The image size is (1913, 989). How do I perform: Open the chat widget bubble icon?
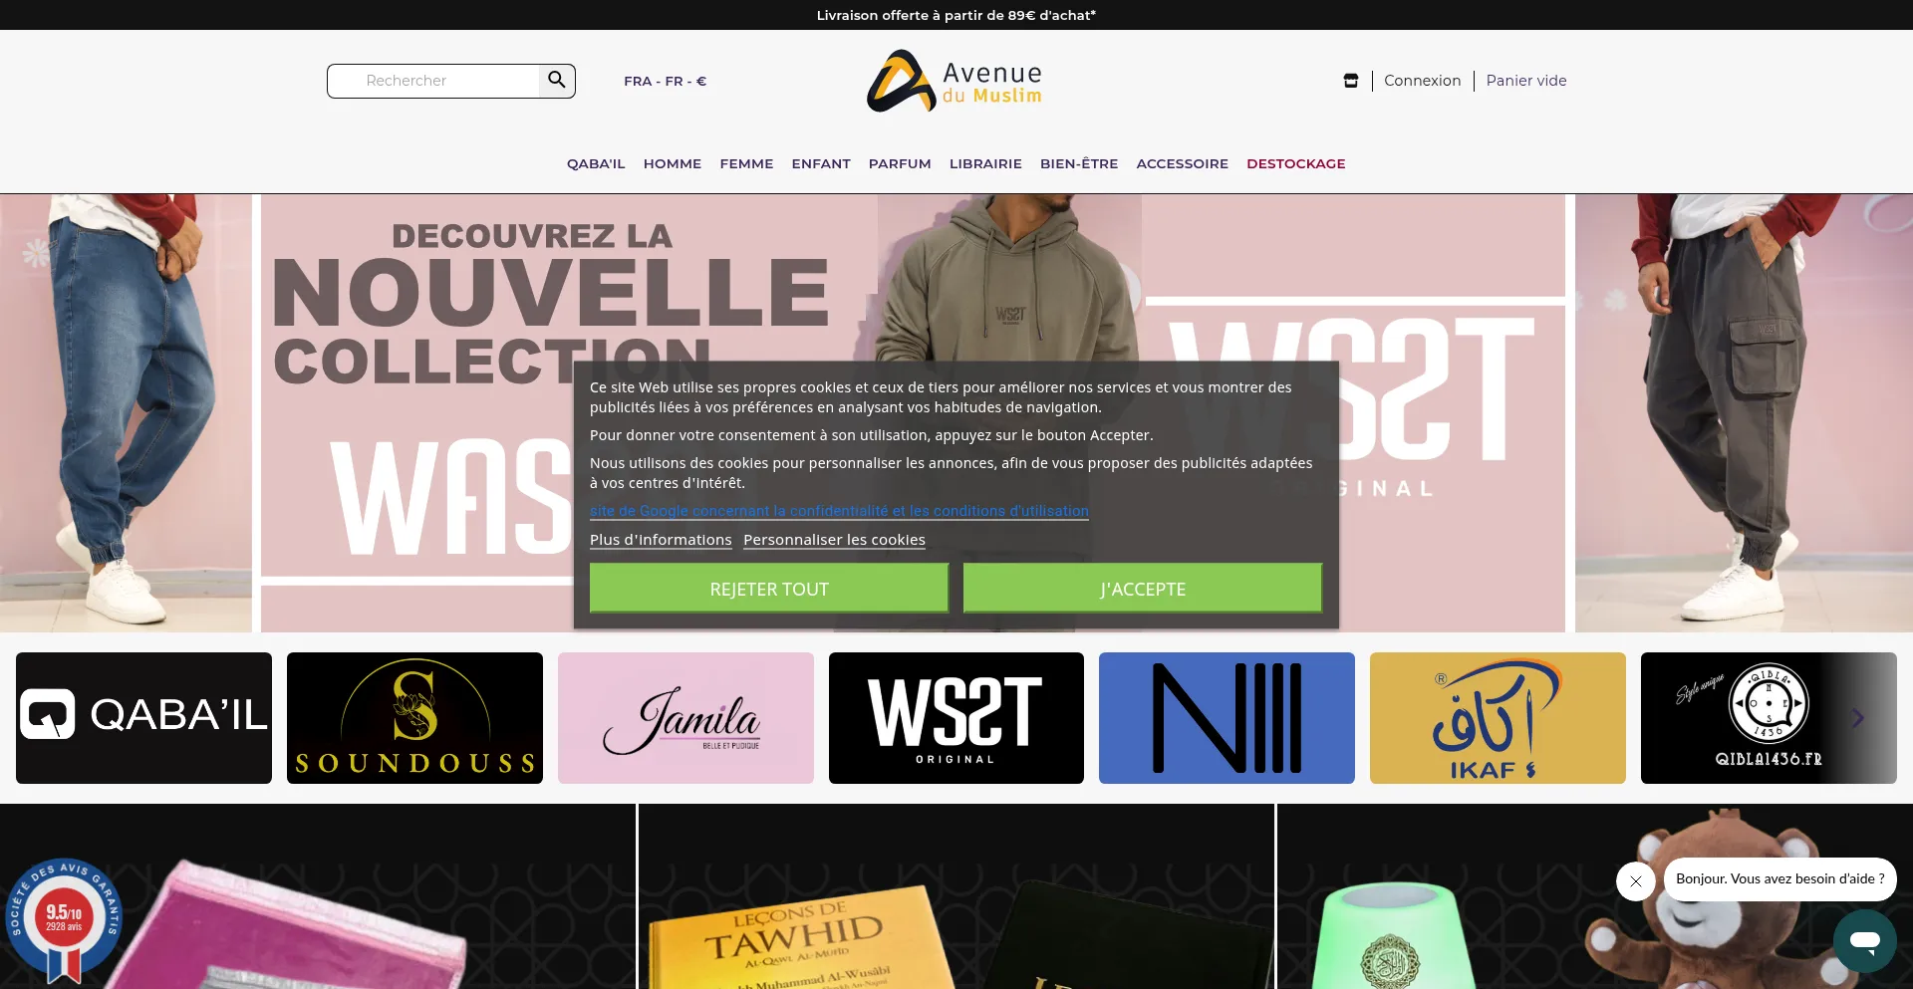pos(1864,941)
